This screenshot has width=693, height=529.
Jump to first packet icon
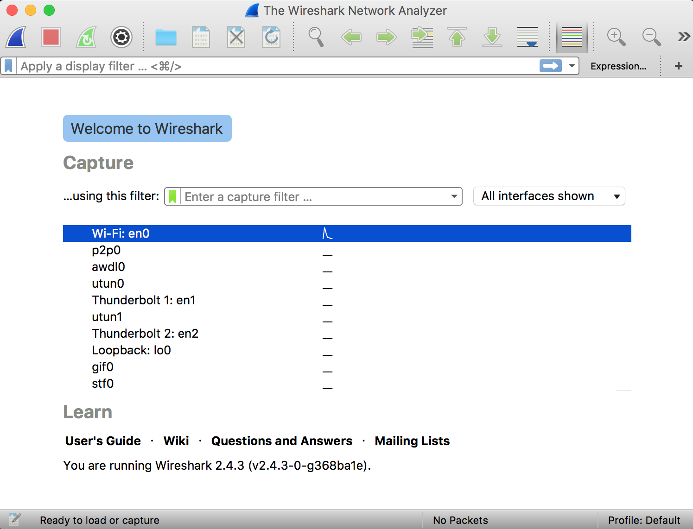pos(457,37)
